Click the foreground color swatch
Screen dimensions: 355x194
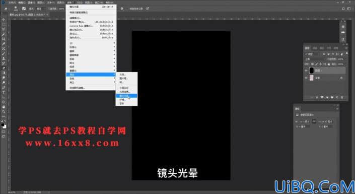tap(3, 124)
